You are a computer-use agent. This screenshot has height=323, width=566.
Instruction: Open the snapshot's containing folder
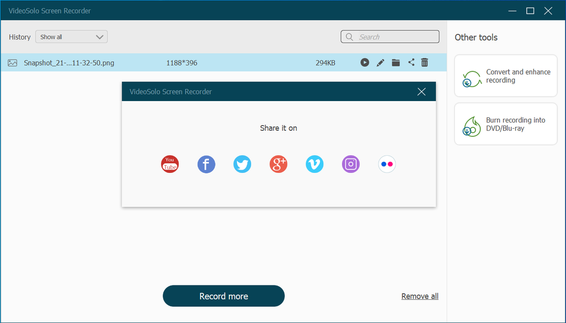(396, 63)
